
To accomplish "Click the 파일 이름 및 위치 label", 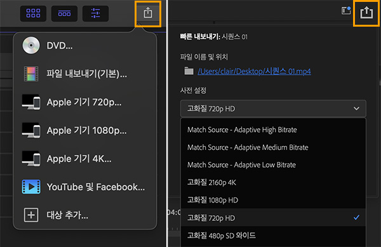I will (x=204, y=57).
